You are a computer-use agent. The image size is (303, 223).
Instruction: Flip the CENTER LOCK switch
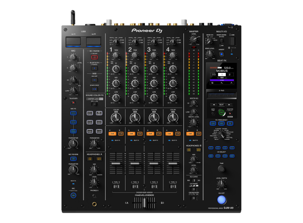coord(94,104)
